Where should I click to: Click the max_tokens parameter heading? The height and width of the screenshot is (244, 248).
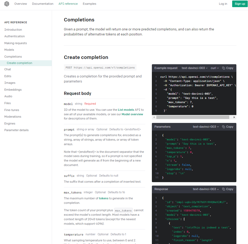coord(73,192)
